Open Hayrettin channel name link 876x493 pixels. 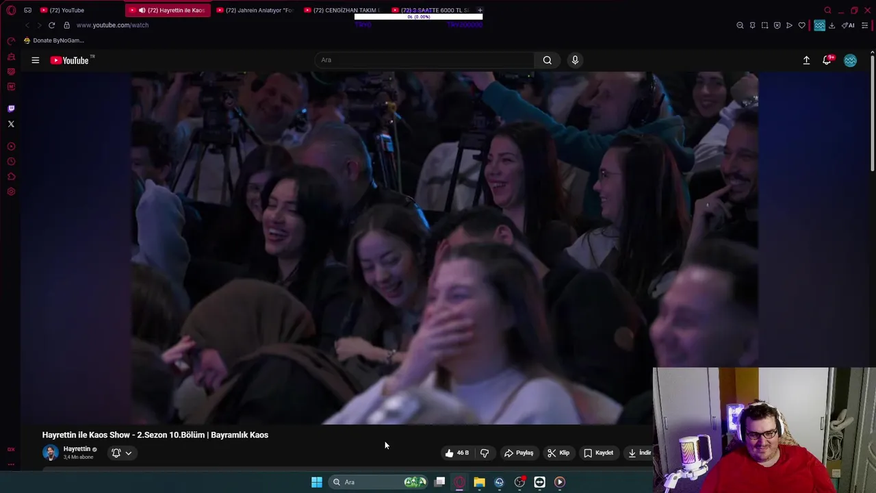(77, 449)
